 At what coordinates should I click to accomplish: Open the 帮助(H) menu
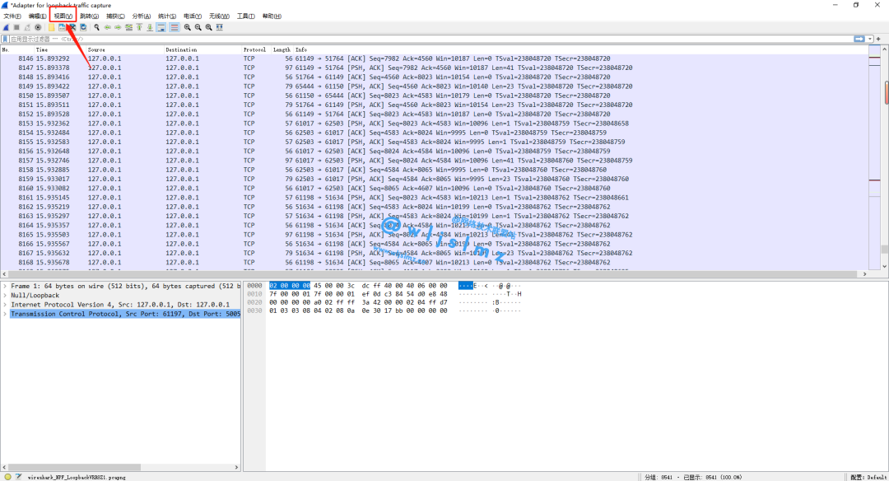tap(272, 16)
